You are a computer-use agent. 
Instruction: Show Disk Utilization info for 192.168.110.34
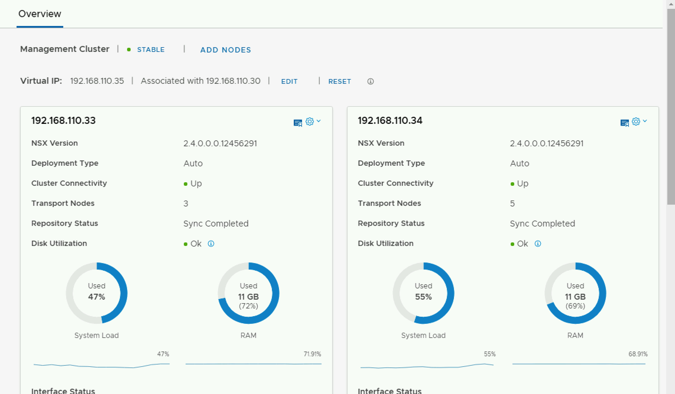pos(538,244)
